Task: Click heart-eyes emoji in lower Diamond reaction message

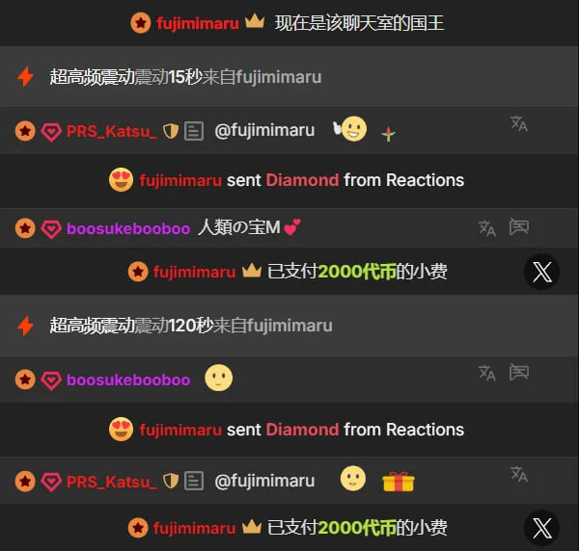Action: (x=121, y=429)
